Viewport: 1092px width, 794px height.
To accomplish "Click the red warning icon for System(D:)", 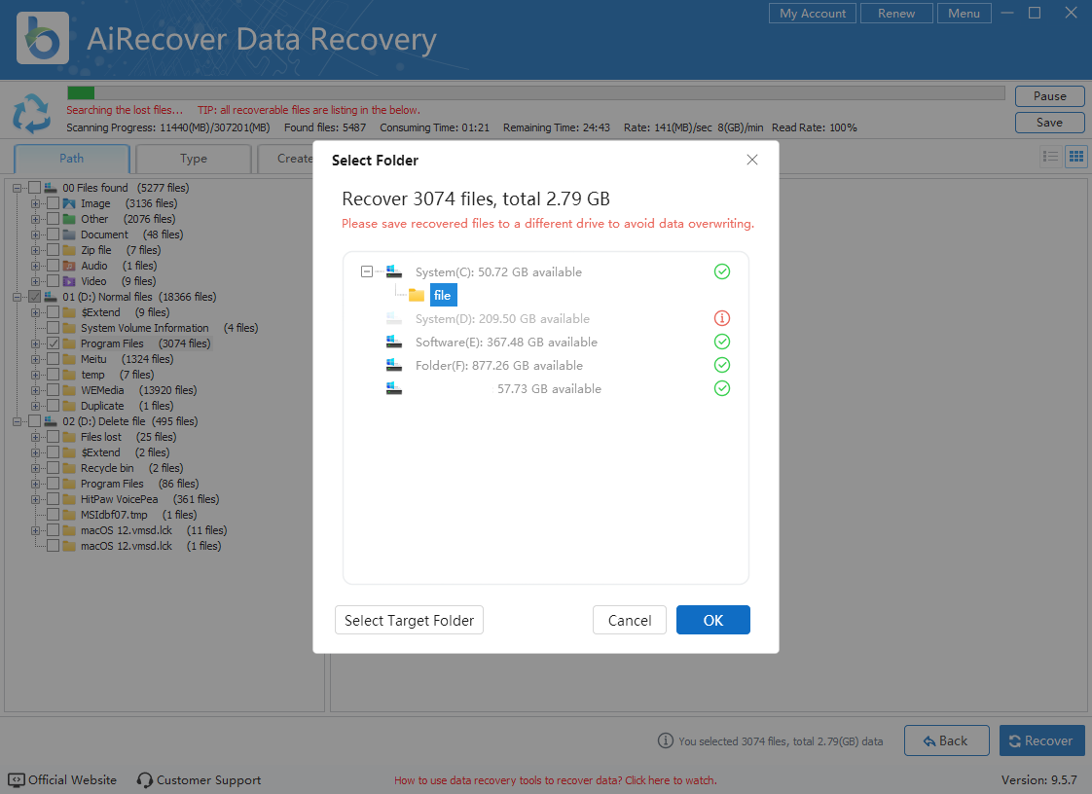I will [x=721, y=318].
